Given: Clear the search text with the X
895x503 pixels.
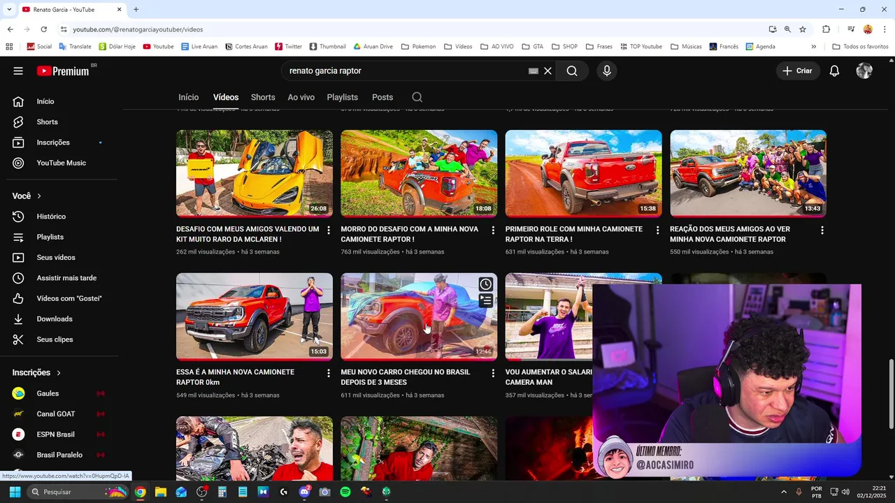Looking at the screenshot, I should pyautogui.click(x=548, y=71).
